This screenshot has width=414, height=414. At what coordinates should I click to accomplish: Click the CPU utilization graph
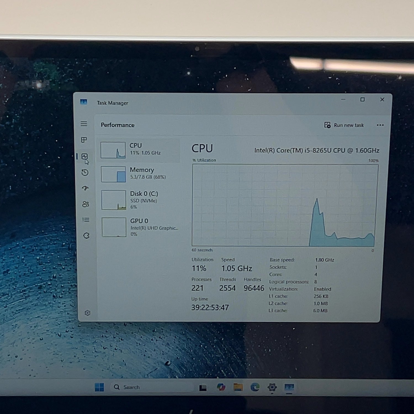(x=285, y=205)
